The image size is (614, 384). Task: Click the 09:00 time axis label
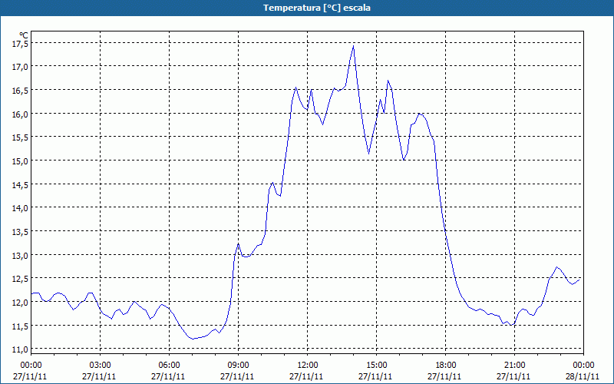point(238,366)
